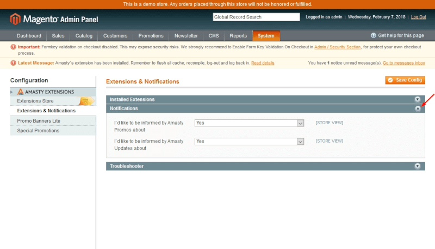Image resolution: width=435 pixels, height=249 pixels.
Task: Click the Amasty Promos about label
Action: 148,126
